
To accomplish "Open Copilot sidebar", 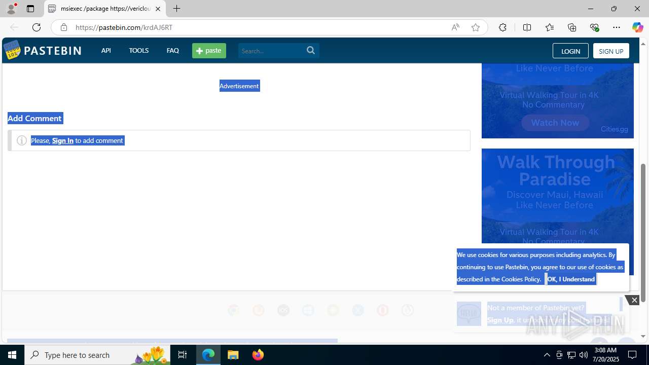I will click(x=637, y=27).
